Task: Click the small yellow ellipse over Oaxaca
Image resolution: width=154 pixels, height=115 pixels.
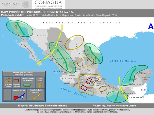Action: (x=103, y=89)
